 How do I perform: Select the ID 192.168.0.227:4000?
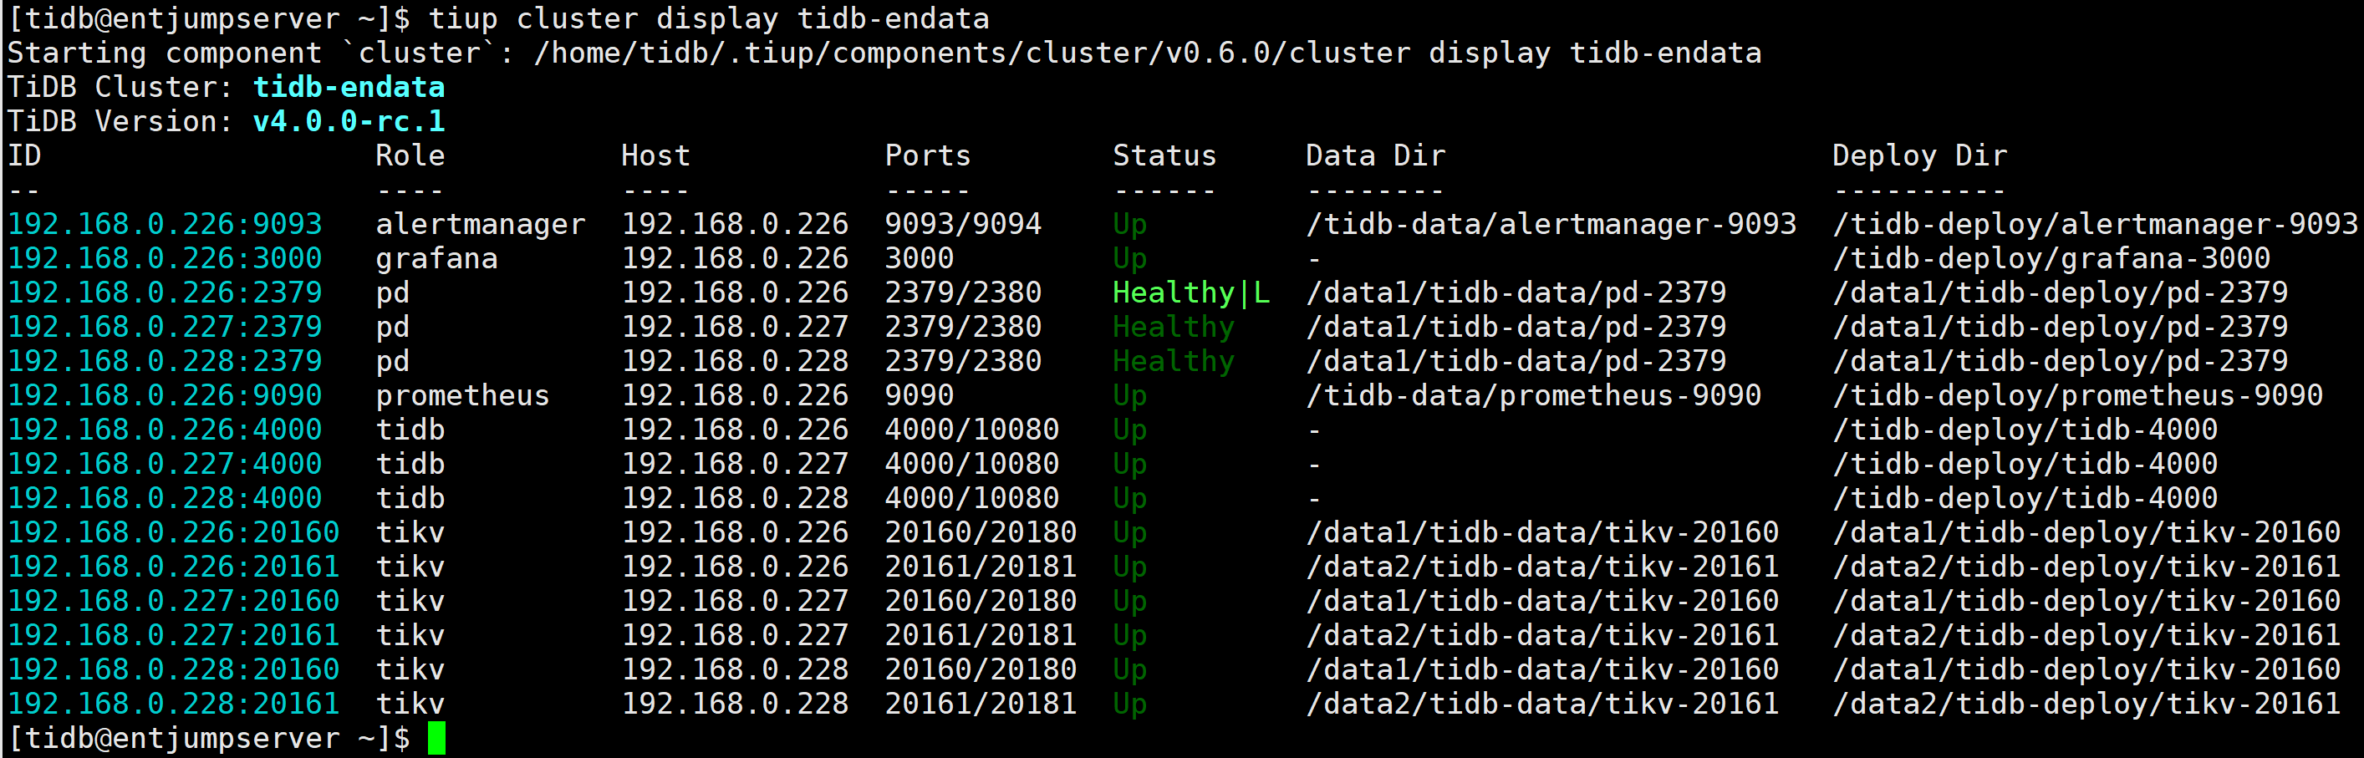tap(166, 464)
